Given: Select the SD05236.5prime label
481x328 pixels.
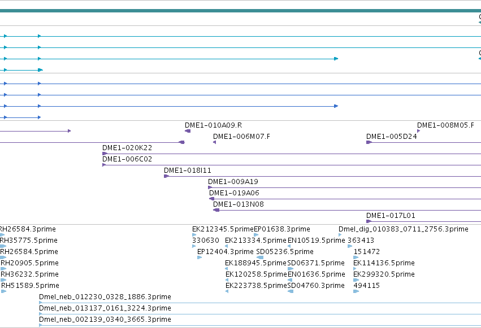Looking at the screenshot, I should [285, 252].
